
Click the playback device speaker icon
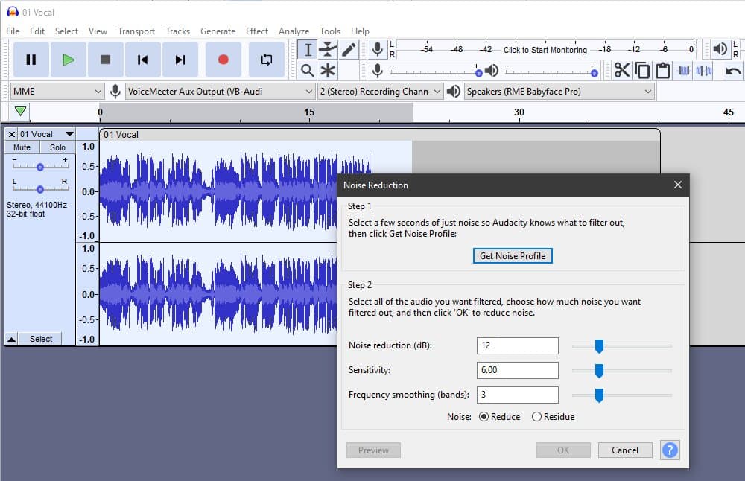(454, 91)
